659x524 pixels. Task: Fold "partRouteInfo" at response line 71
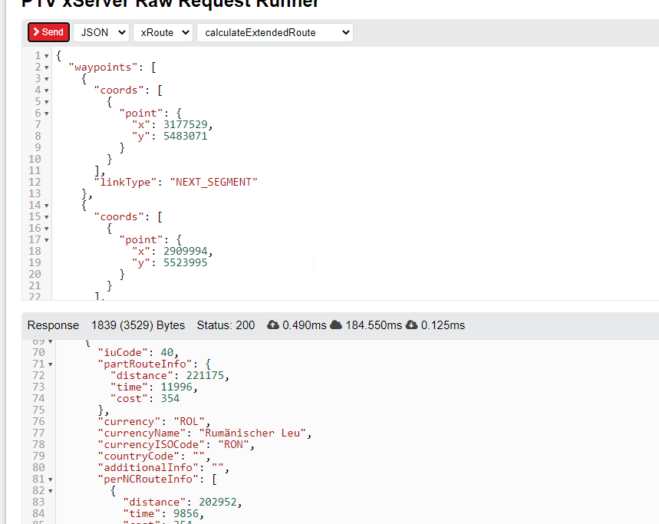[x=51, y=364]
